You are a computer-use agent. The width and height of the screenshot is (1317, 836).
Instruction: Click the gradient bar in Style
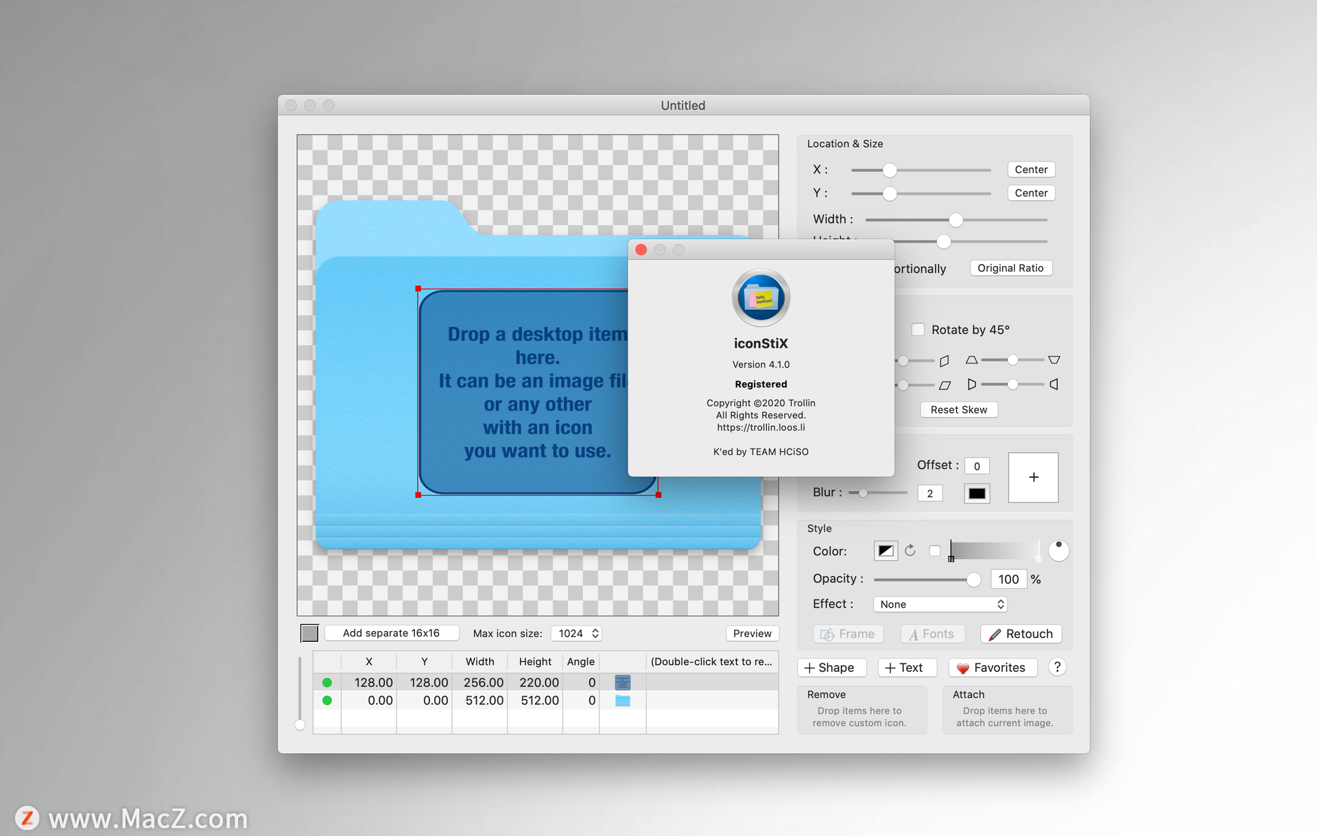pos(995,551)
